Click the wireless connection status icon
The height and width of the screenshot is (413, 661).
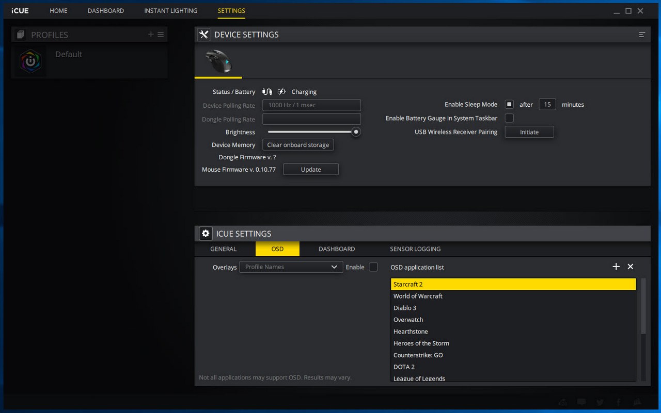click(267, 92)
